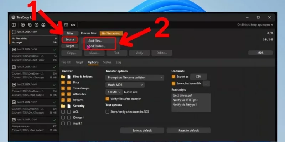Click the white file icon beside Files & folders

point(69,77)
